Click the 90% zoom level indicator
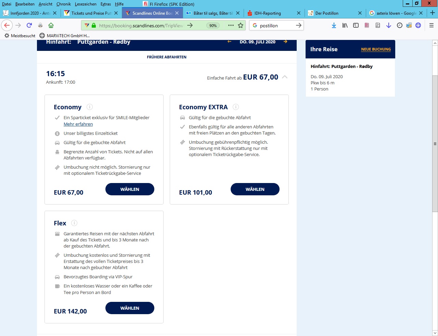This screenshot has height=336, width=438. 213,26
